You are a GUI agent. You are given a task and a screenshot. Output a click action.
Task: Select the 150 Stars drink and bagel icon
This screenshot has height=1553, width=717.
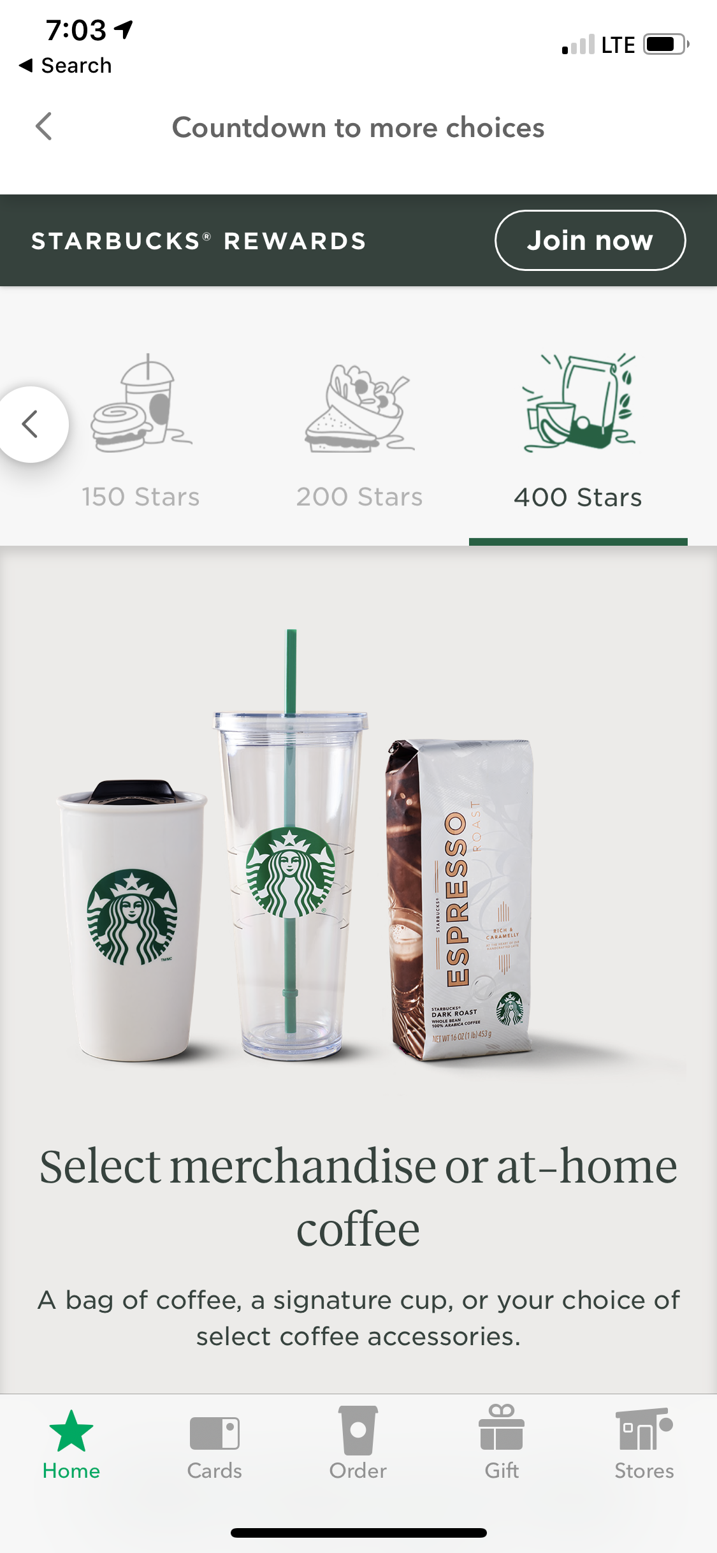coord(141,403)
